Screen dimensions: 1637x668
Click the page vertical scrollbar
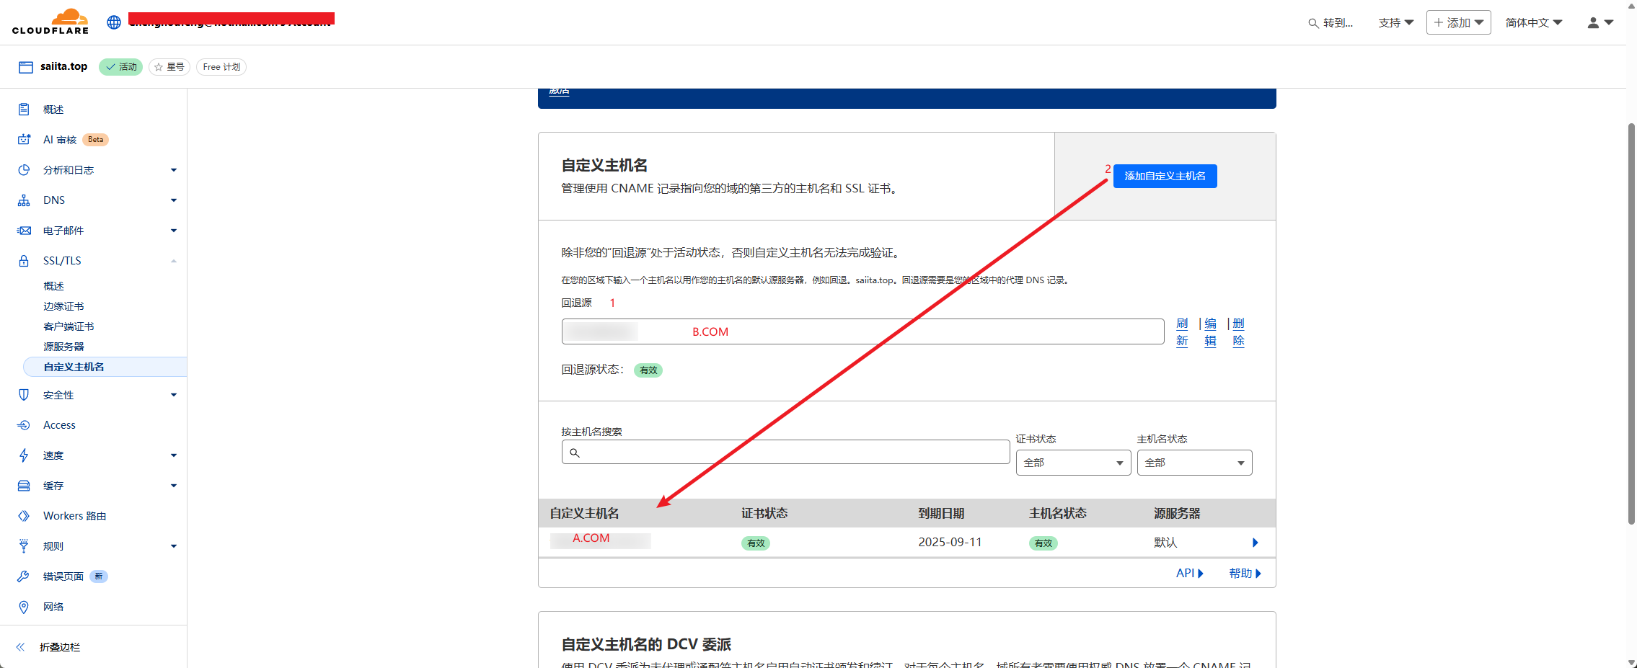click(x=1631, y=324)
